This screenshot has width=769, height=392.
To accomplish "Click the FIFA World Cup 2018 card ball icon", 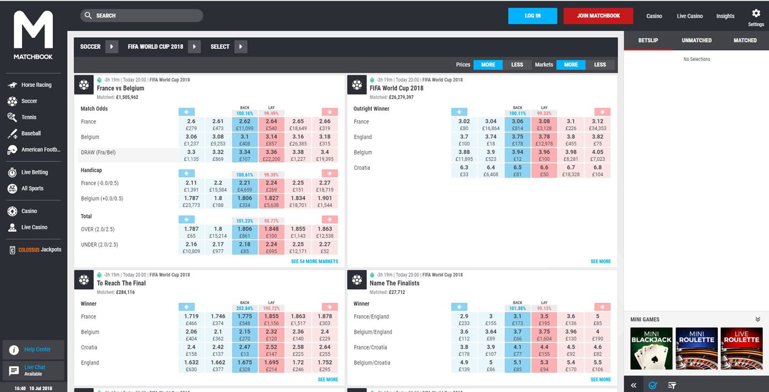I will 357,85.
